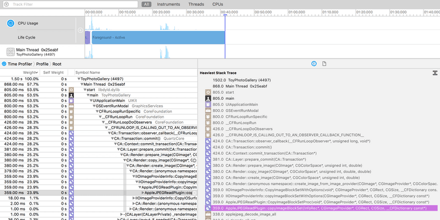
Task: Select the All track filter
Action: point(146,4)
